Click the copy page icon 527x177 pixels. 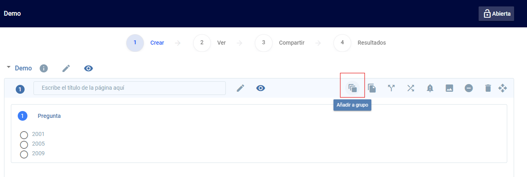(x=372, y=88)
